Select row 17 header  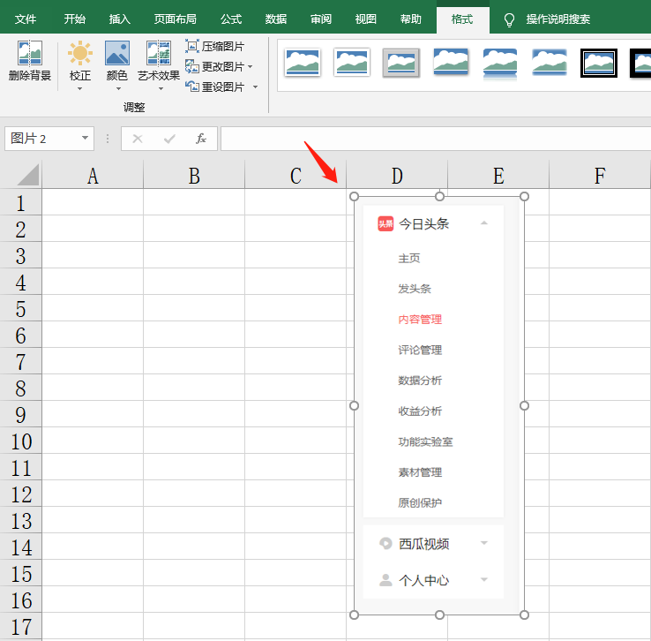[x=21, y=627]
